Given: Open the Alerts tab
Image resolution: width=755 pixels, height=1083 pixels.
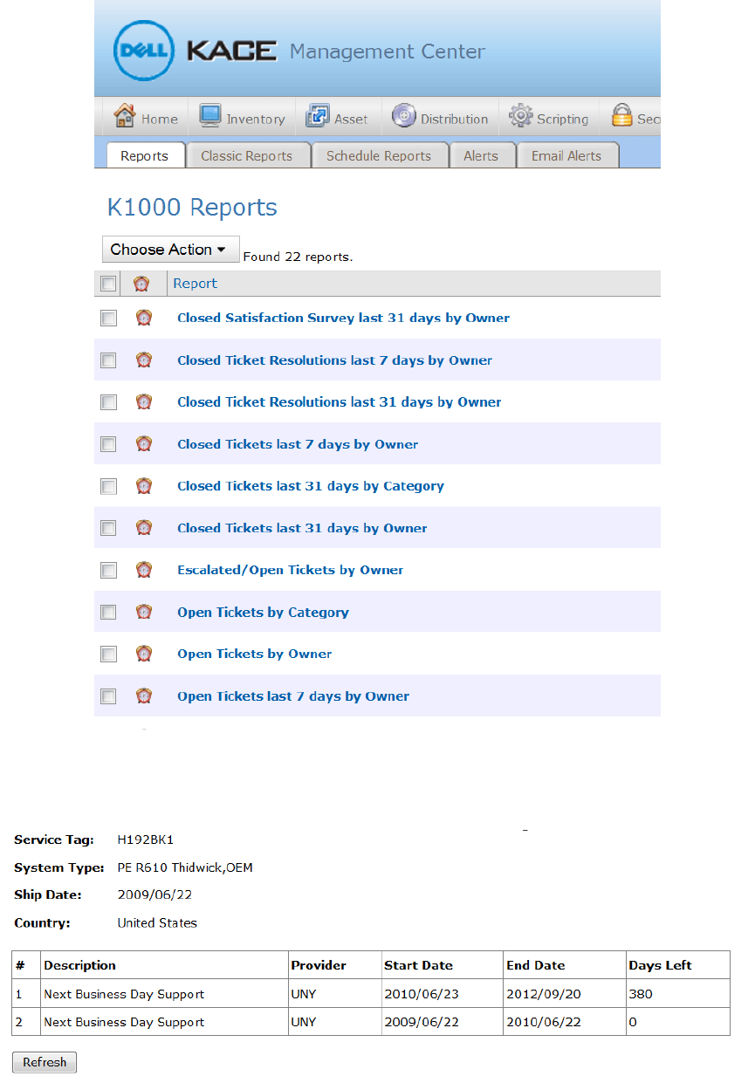Looking at the screenshot, I should tap(481, 155).
